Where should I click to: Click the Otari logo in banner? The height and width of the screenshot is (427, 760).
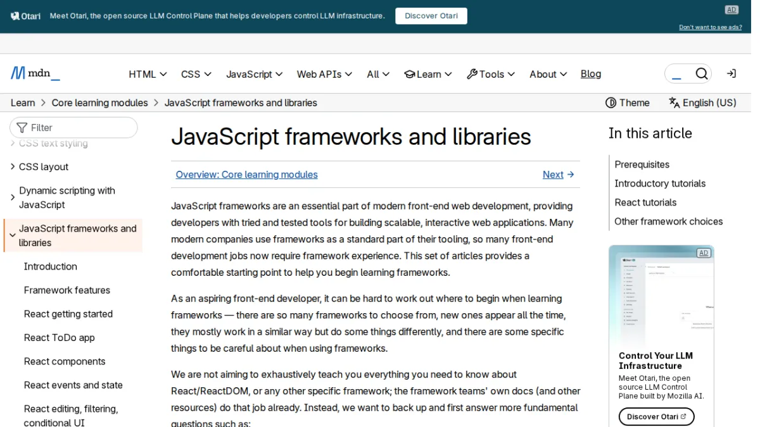click(x=26, y=16)
